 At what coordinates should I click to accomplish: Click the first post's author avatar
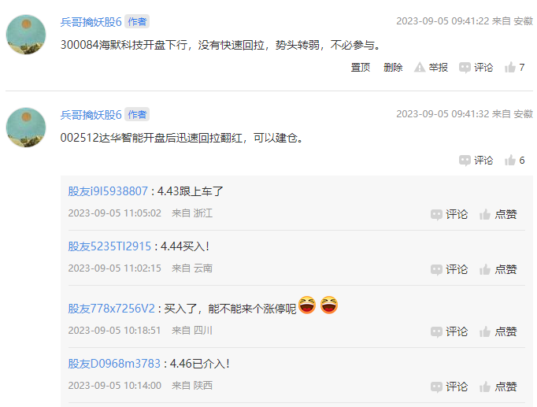coord(26,35)
